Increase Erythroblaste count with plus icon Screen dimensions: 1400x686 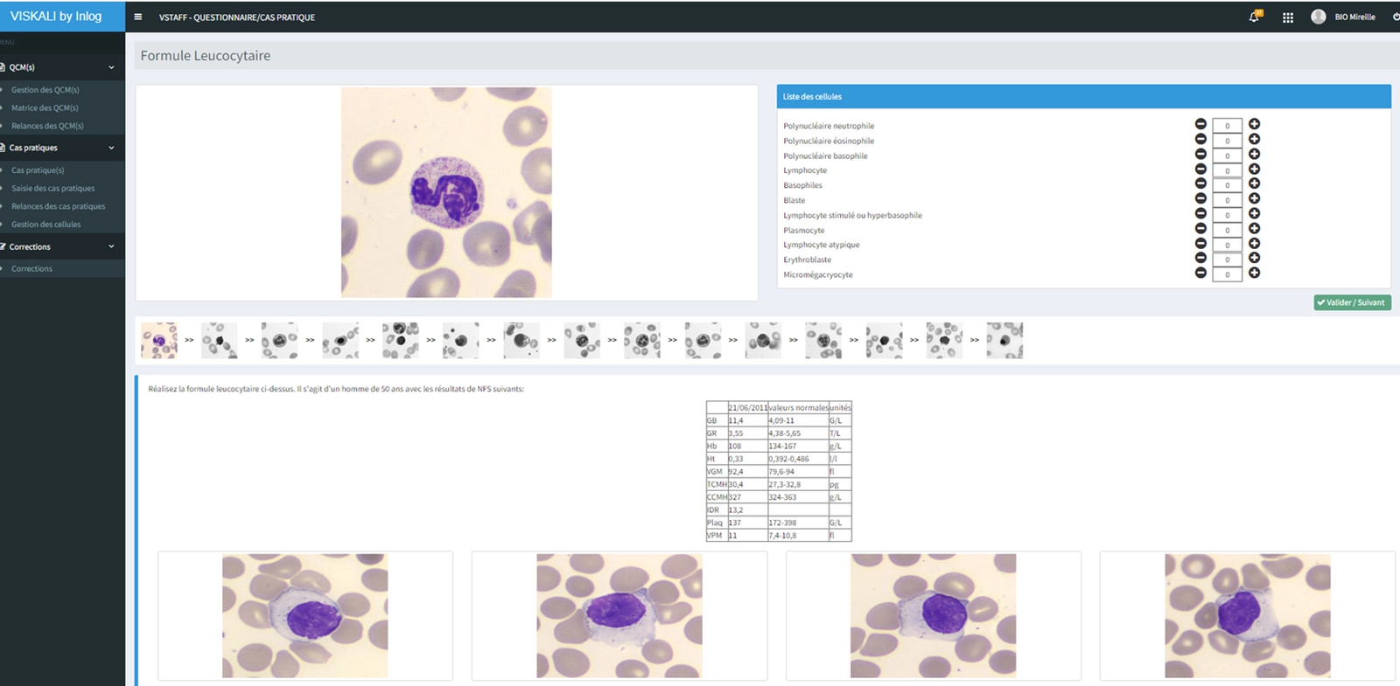pyautogui.click(x=1254, y=258)
